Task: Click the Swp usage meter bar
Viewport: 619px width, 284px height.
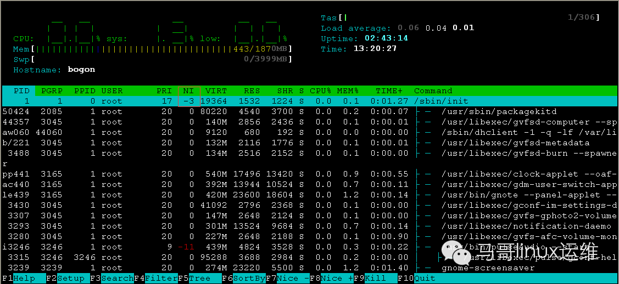Action: pyautogui.click(x=152, y=59)
